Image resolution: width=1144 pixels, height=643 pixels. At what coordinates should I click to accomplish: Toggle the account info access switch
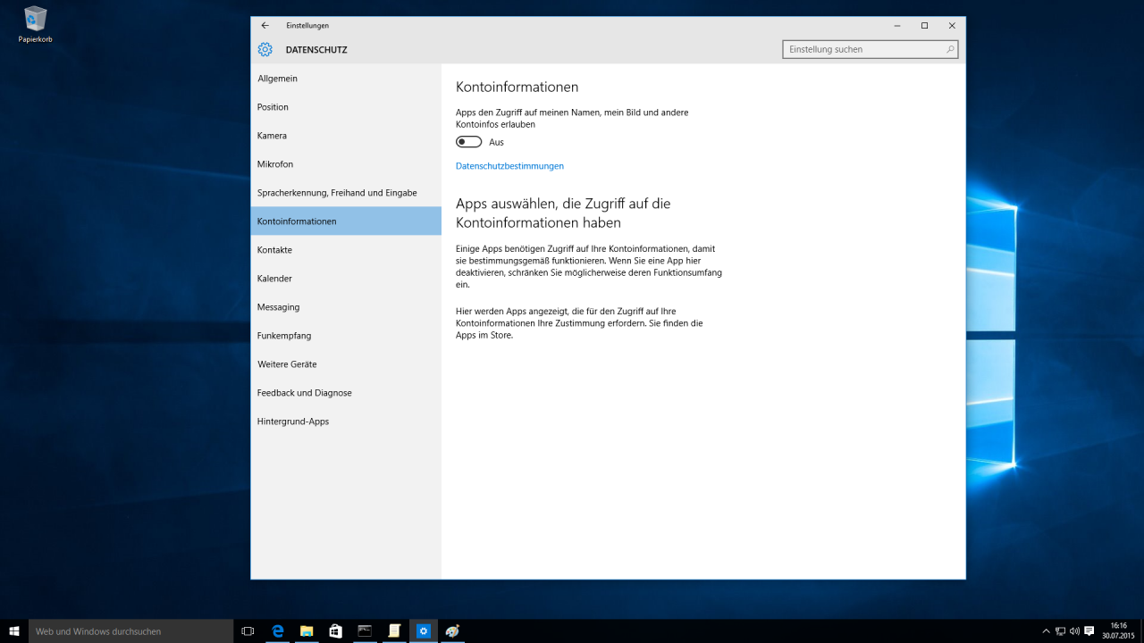click(x=468, y=142)
